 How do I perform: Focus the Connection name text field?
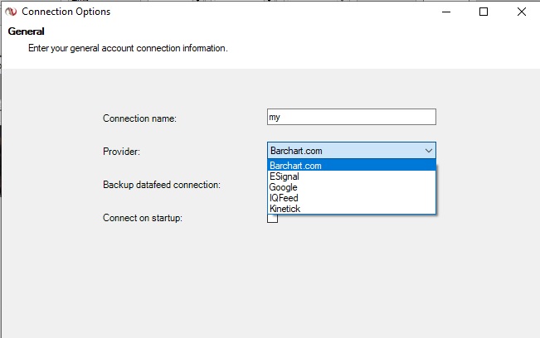[351, 118]
